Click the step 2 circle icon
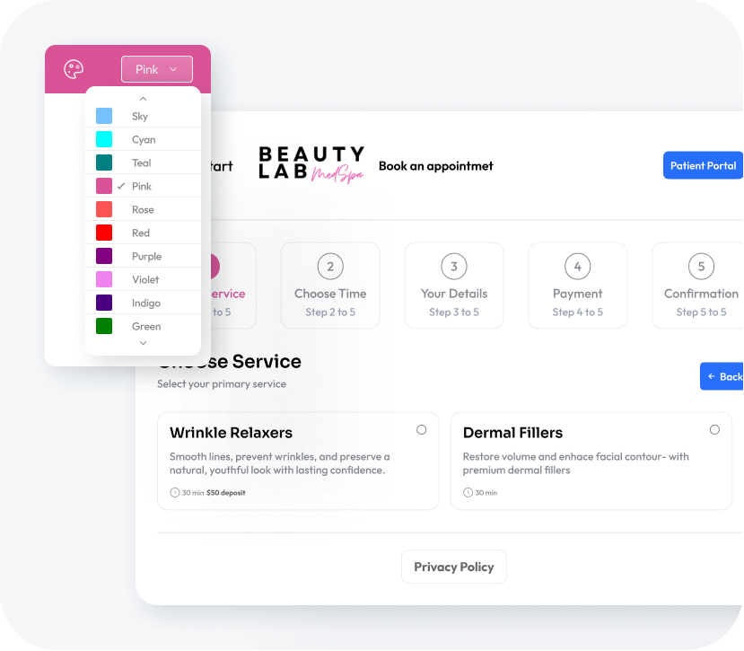Viewport: 744px width, 651px height. click(330, 267)
